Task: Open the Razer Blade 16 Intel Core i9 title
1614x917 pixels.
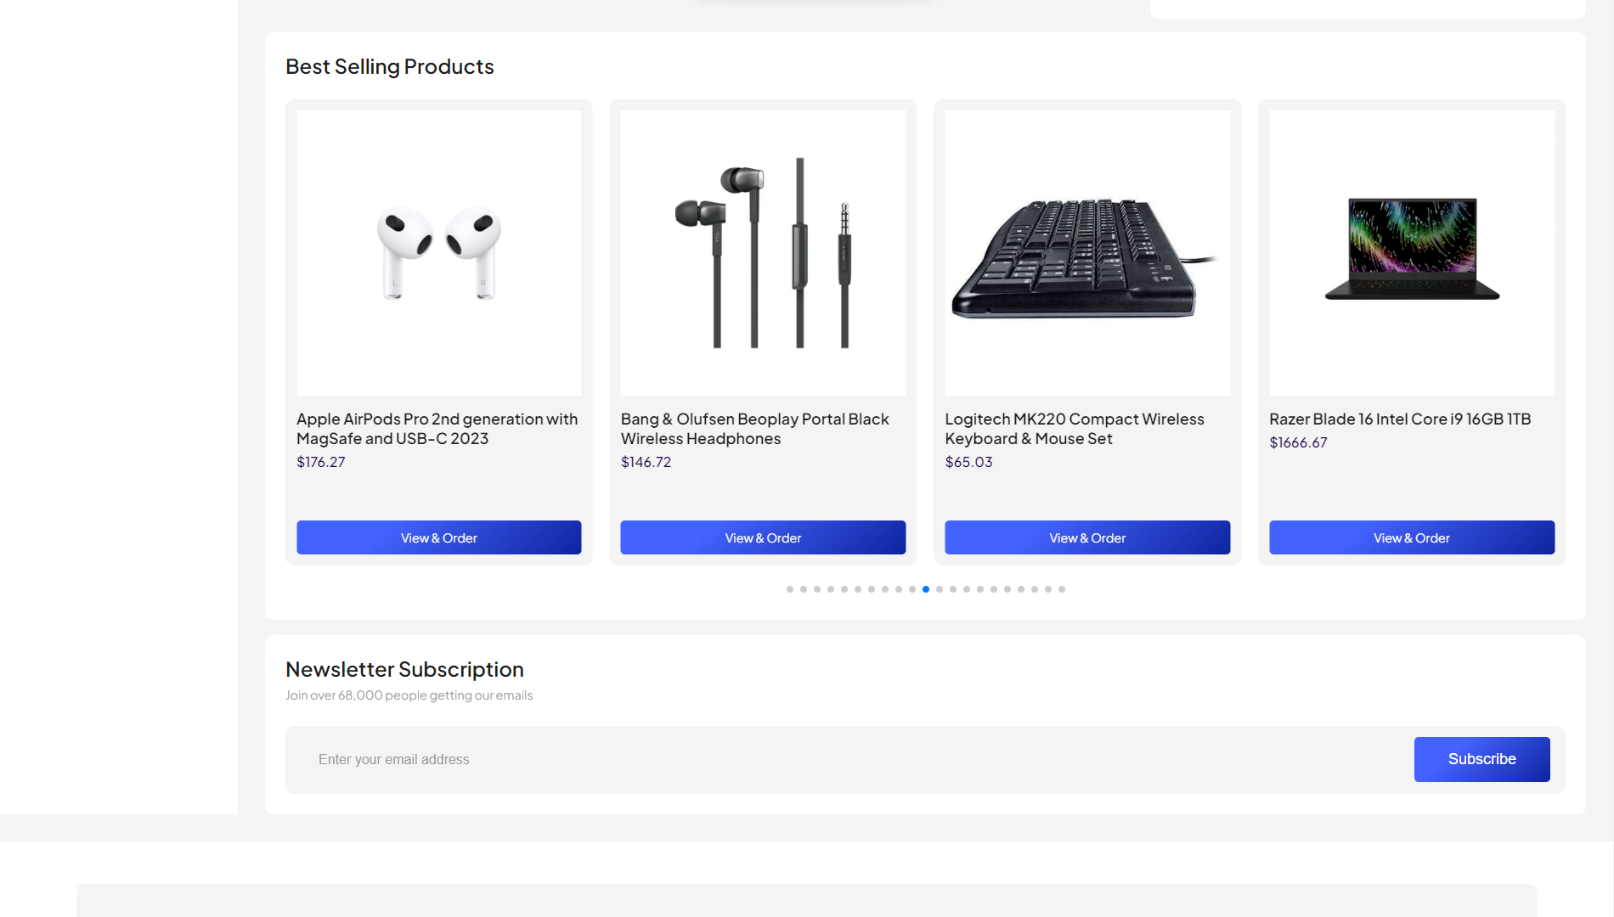Action: tap(1399, 419)
